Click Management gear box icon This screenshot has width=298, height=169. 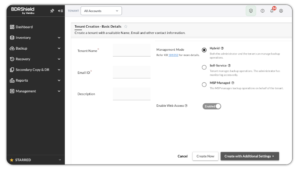click(x=12, y=91)
